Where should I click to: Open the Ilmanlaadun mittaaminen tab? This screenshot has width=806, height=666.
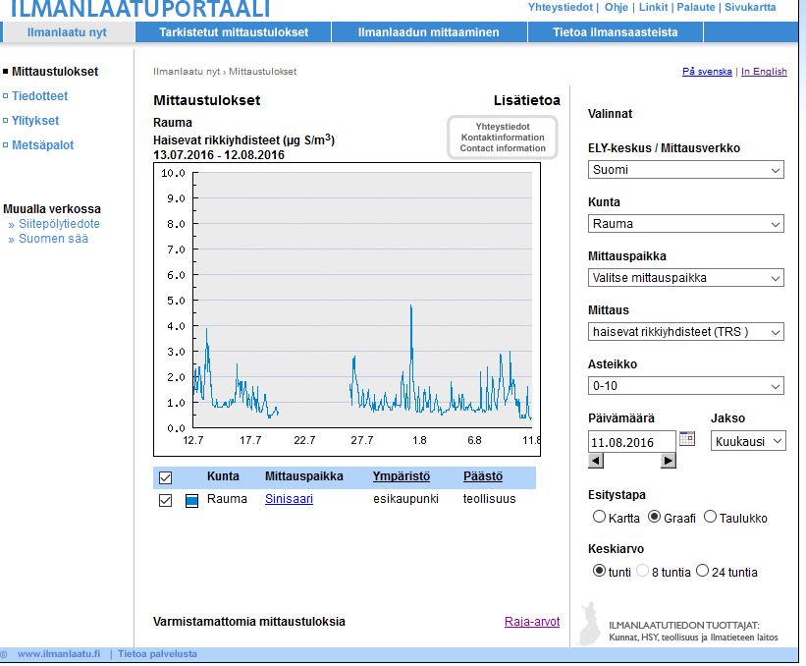tap(429, 31)
